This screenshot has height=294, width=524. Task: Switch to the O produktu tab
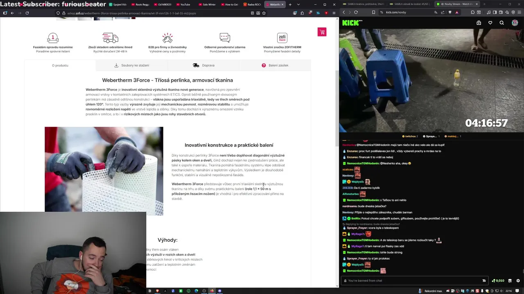pos(60,65)
